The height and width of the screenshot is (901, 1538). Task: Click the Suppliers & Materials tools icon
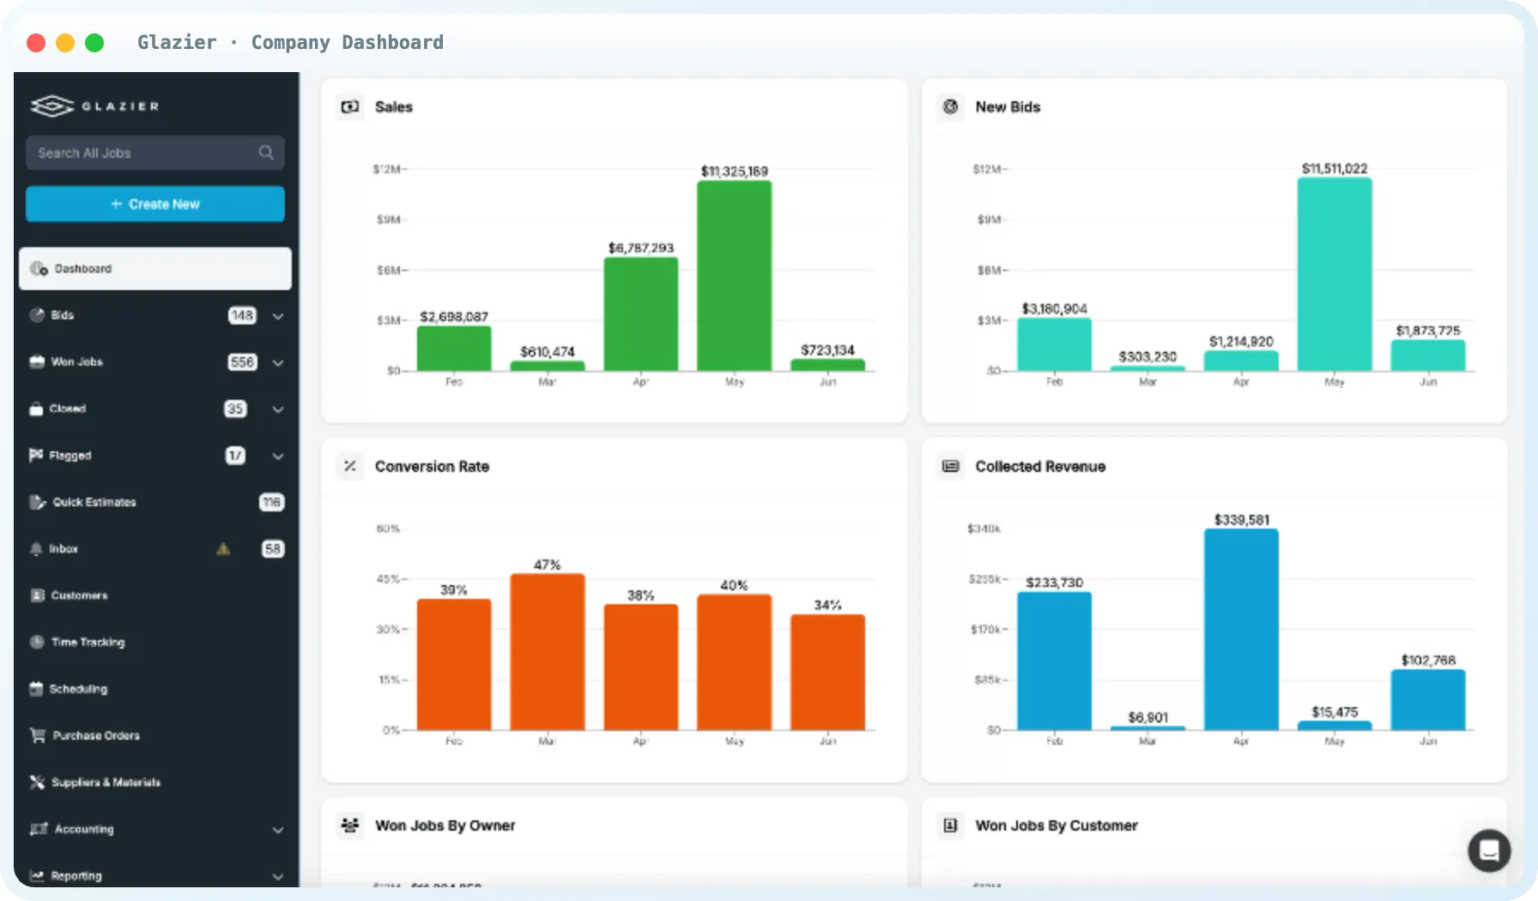(37, 782)
